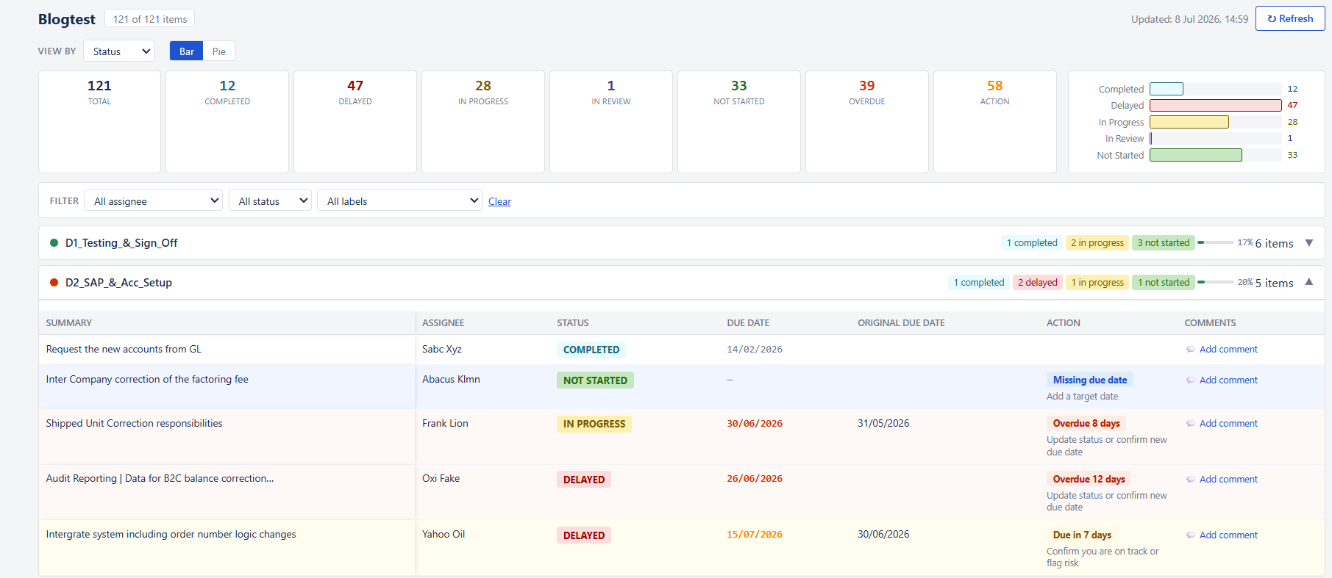Click the '2 delayed' badge in D2 group
The width and height of the screenshot is (1332, 578).
coord(1038,283)
